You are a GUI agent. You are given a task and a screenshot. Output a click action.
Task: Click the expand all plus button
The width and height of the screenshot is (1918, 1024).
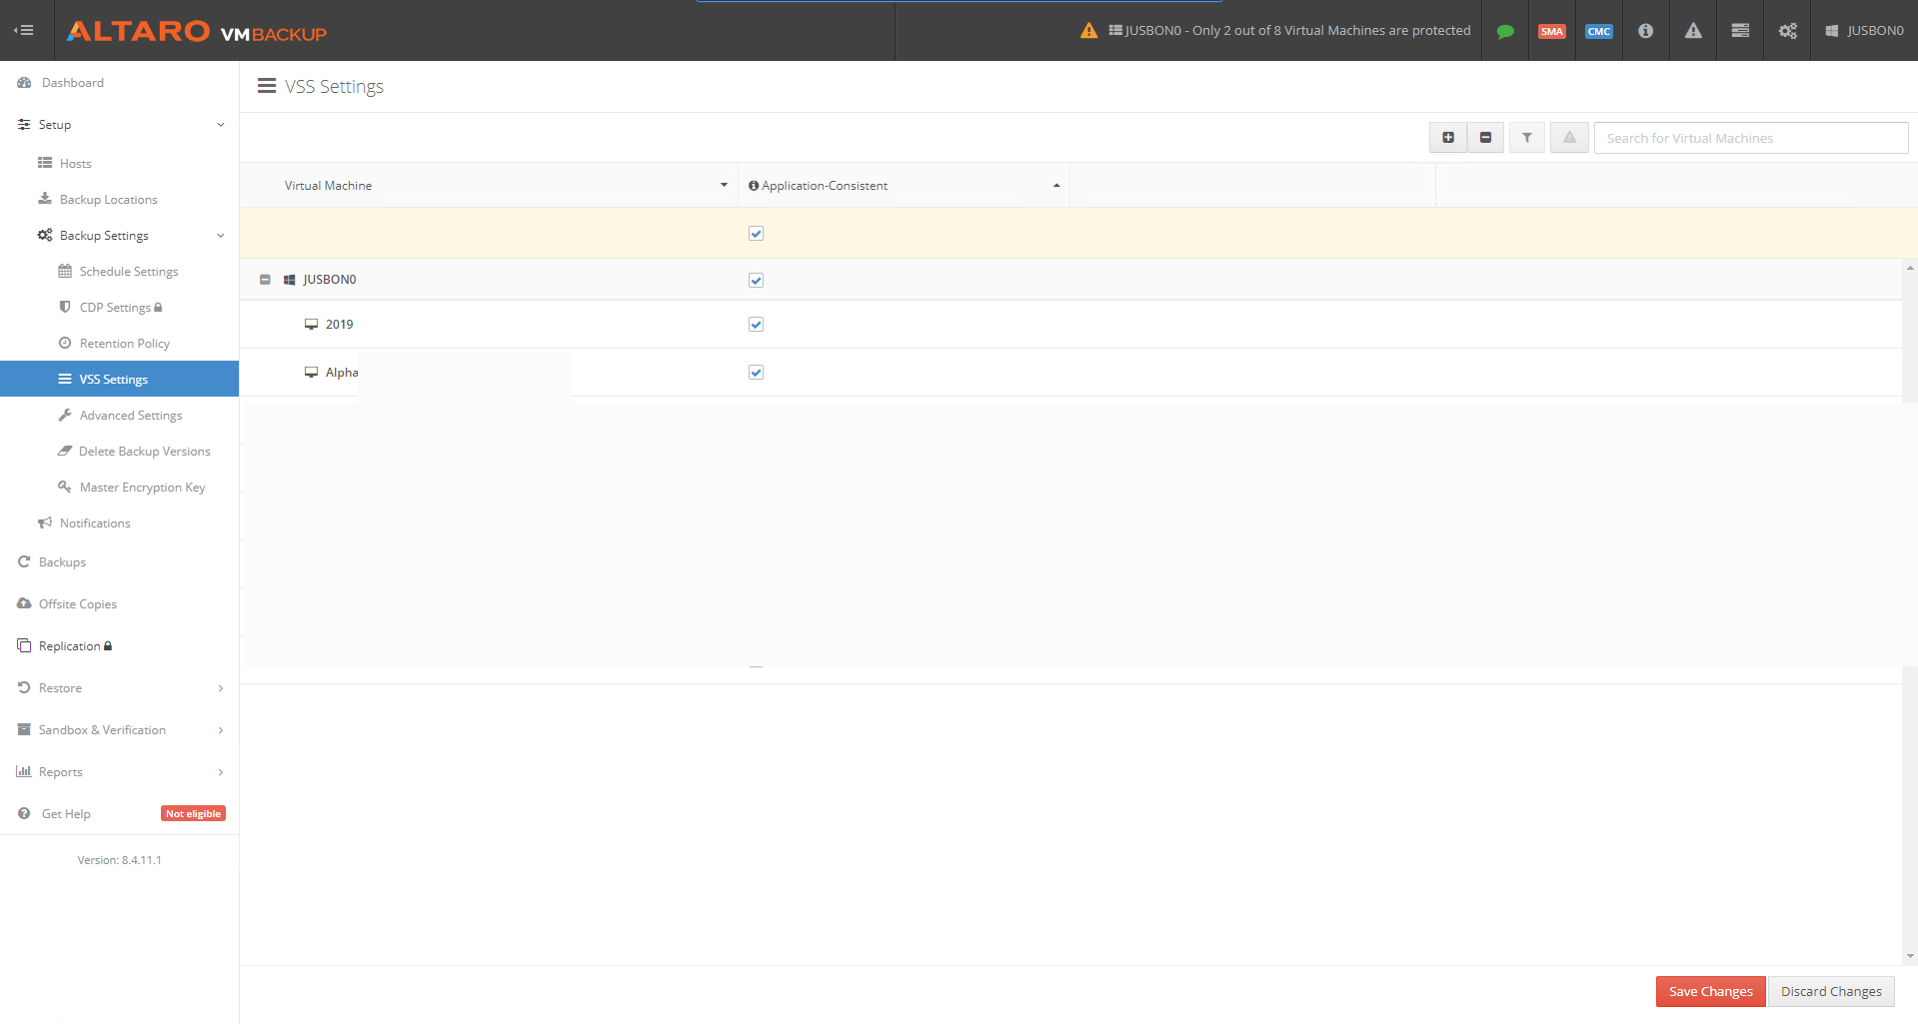(x=1448, y=138)
